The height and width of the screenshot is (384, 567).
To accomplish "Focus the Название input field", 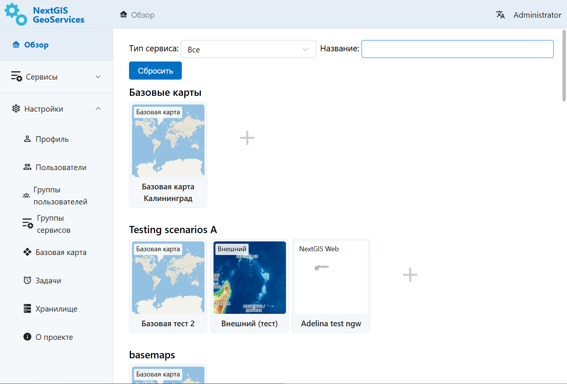I will [x=457, y=49].
